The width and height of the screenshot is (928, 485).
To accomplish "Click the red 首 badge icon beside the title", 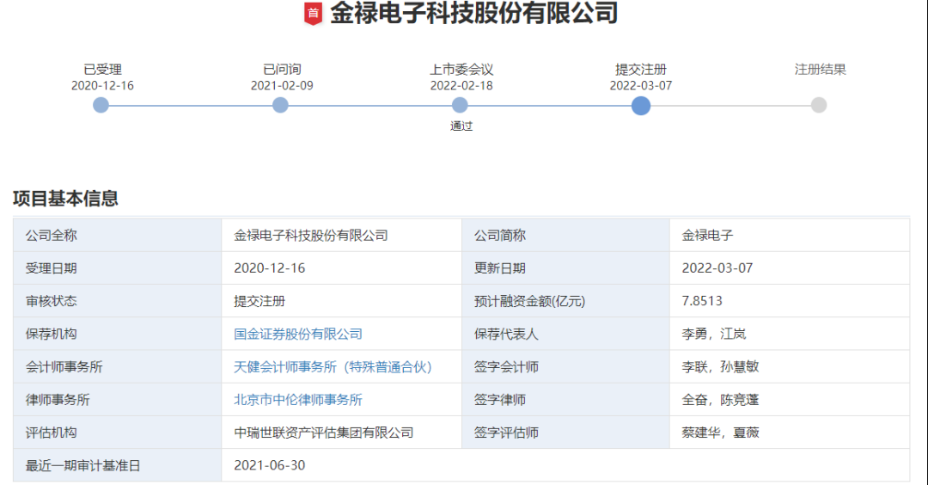I will click(x=313, y=14).
